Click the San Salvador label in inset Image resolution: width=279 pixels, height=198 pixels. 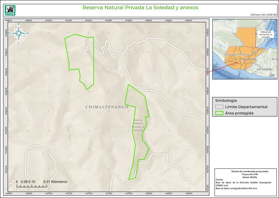[x=264, y=69]
